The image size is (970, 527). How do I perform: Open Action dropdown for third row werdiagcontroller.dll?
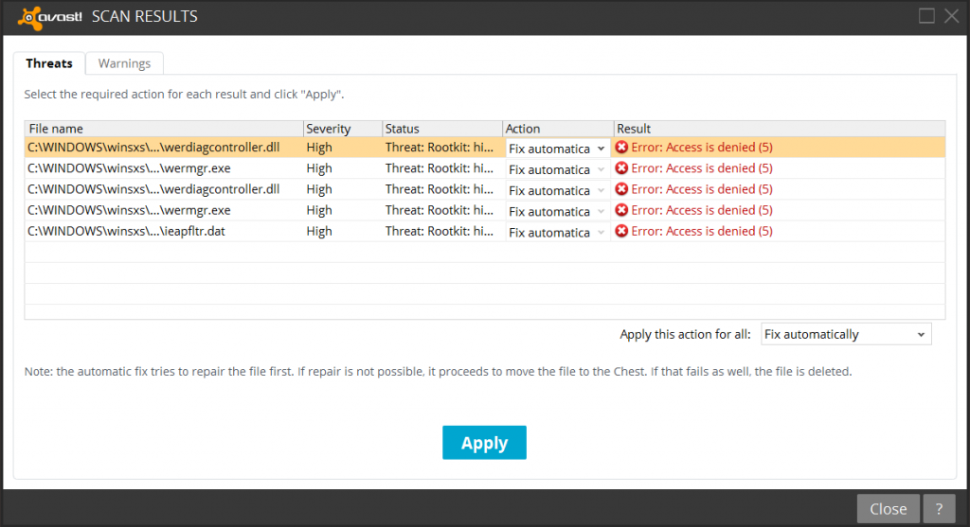pyautogui.click(x=557, y=190)
